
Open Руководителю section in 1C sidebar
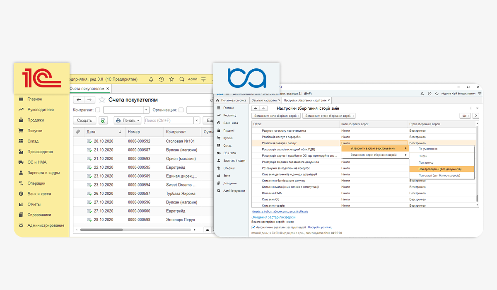[36, 110]
